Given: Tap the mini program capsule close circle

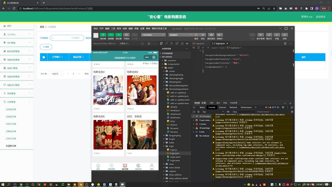Looking at the screenshot, I should [154, 57].
